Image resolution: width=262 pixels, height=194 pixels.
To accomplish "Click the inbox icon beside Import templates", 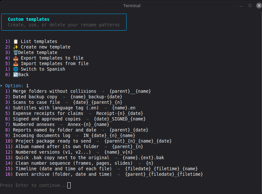I will tap(16, 63).
